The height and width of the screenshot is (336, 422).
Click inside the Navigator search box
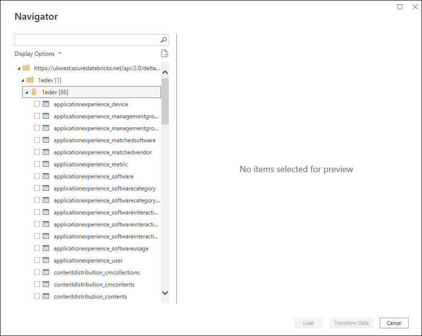(87, 40)
